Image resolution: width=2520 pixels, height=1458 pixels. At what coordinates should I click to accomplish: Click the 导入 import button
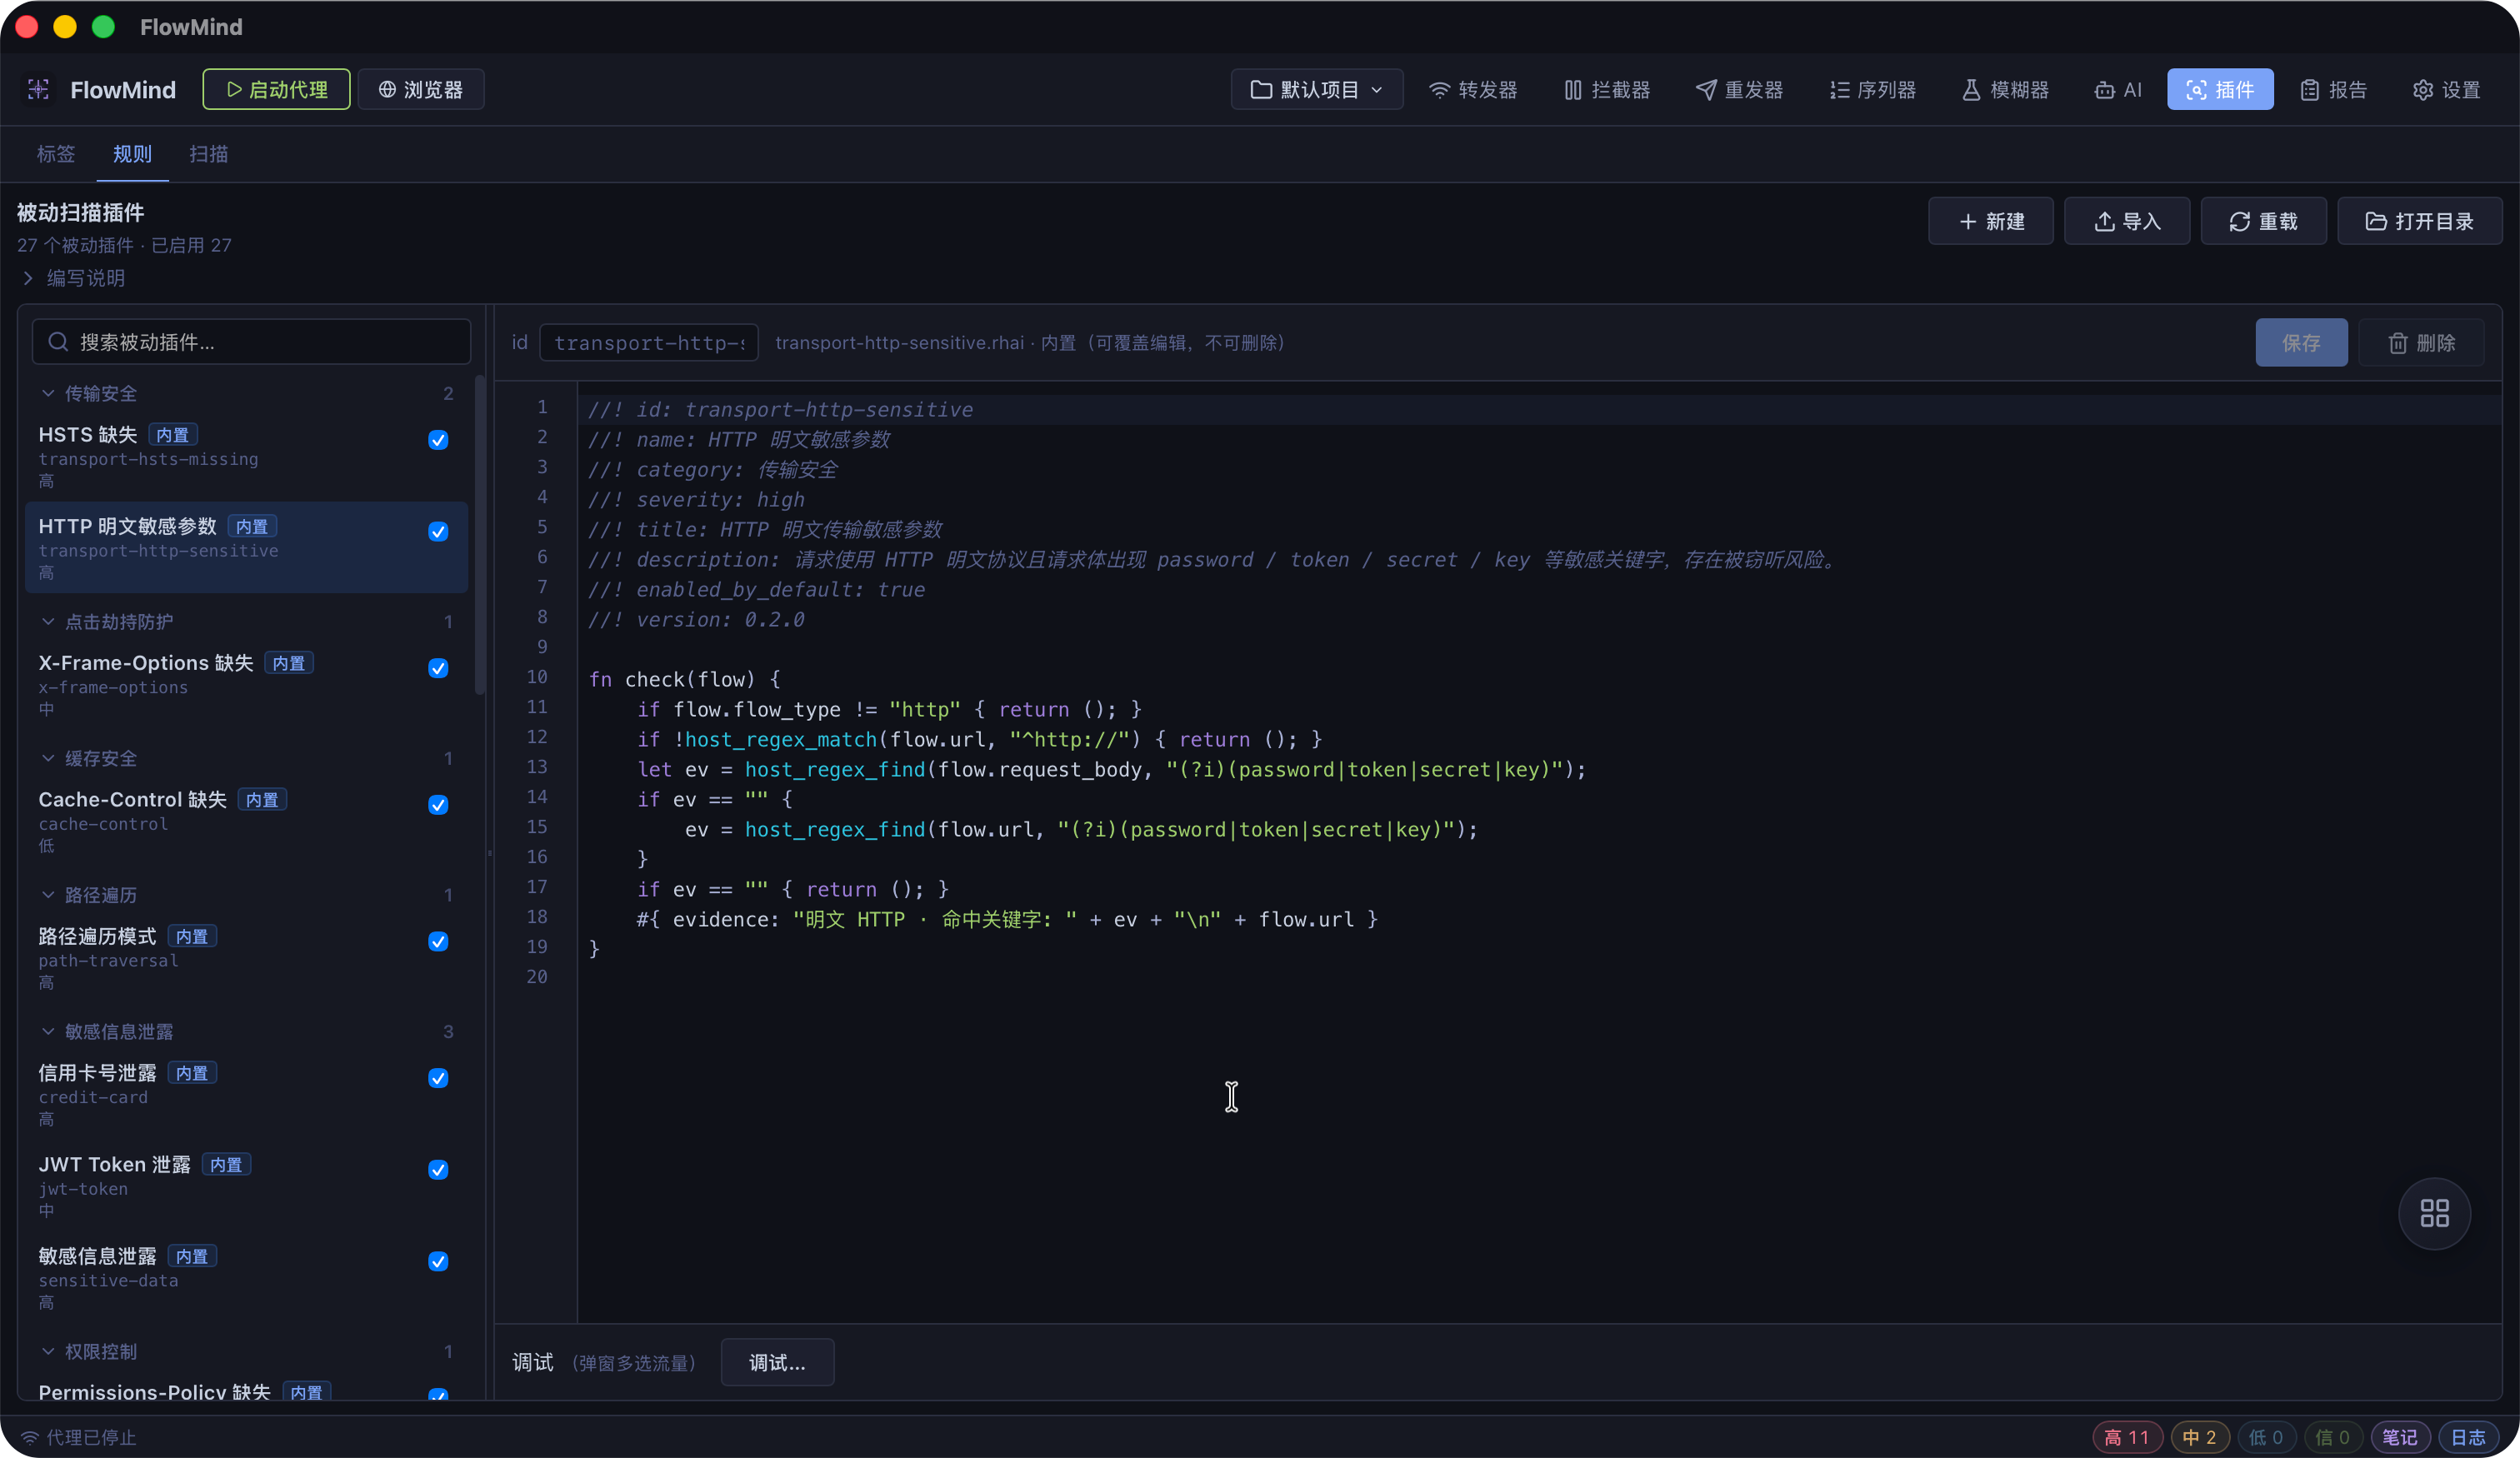click(x=2127, y=221)
